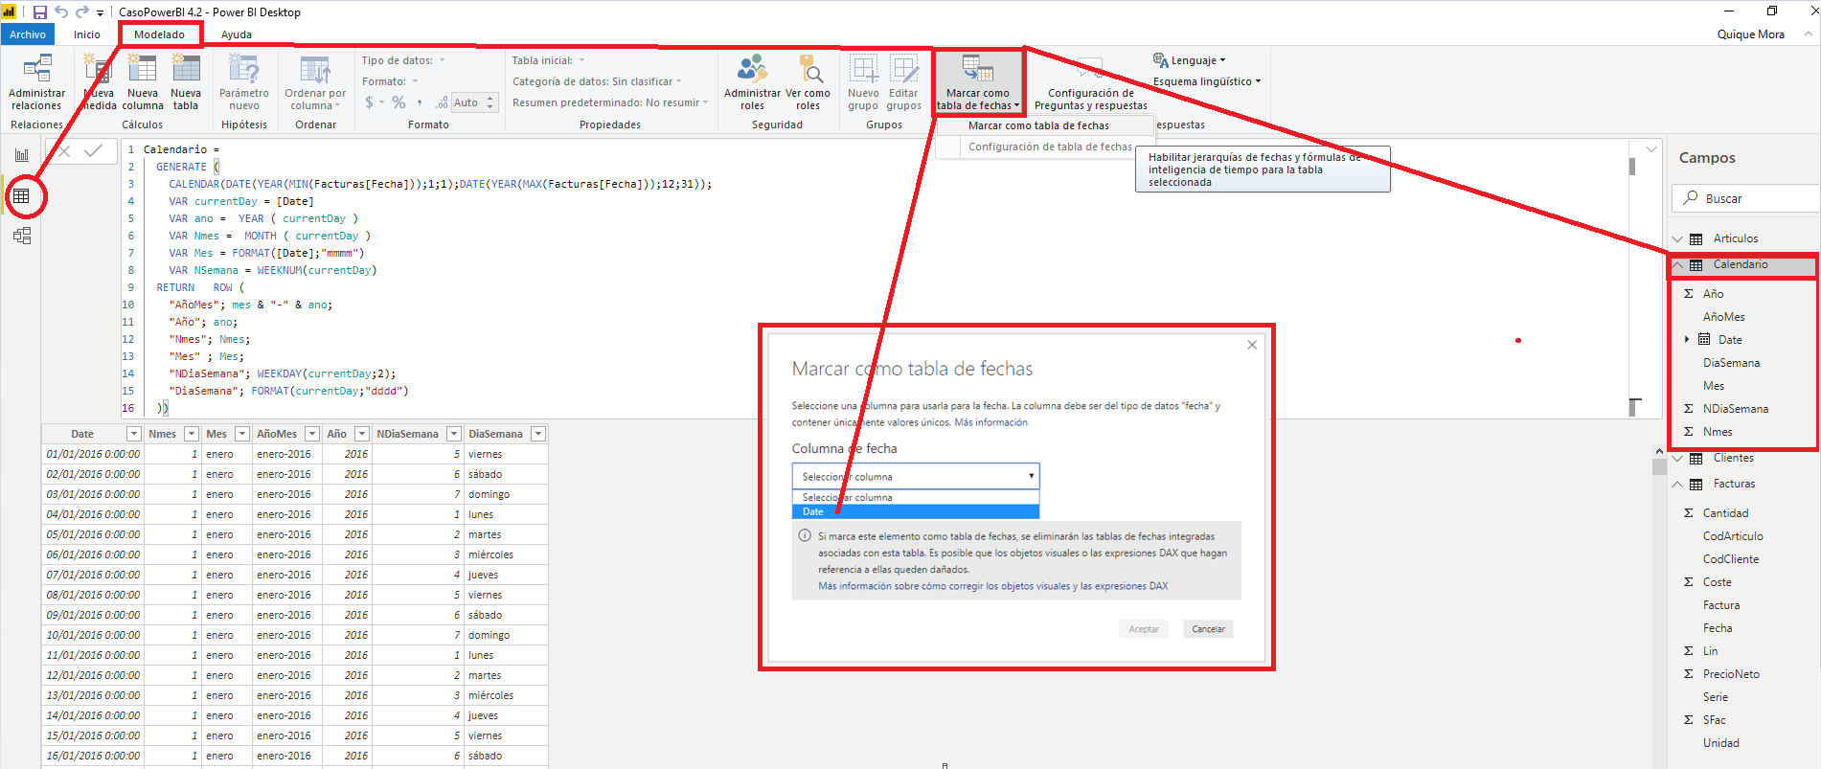Click the Save icon in title bar
The image size is (1821, 769).
pos(40,12)
